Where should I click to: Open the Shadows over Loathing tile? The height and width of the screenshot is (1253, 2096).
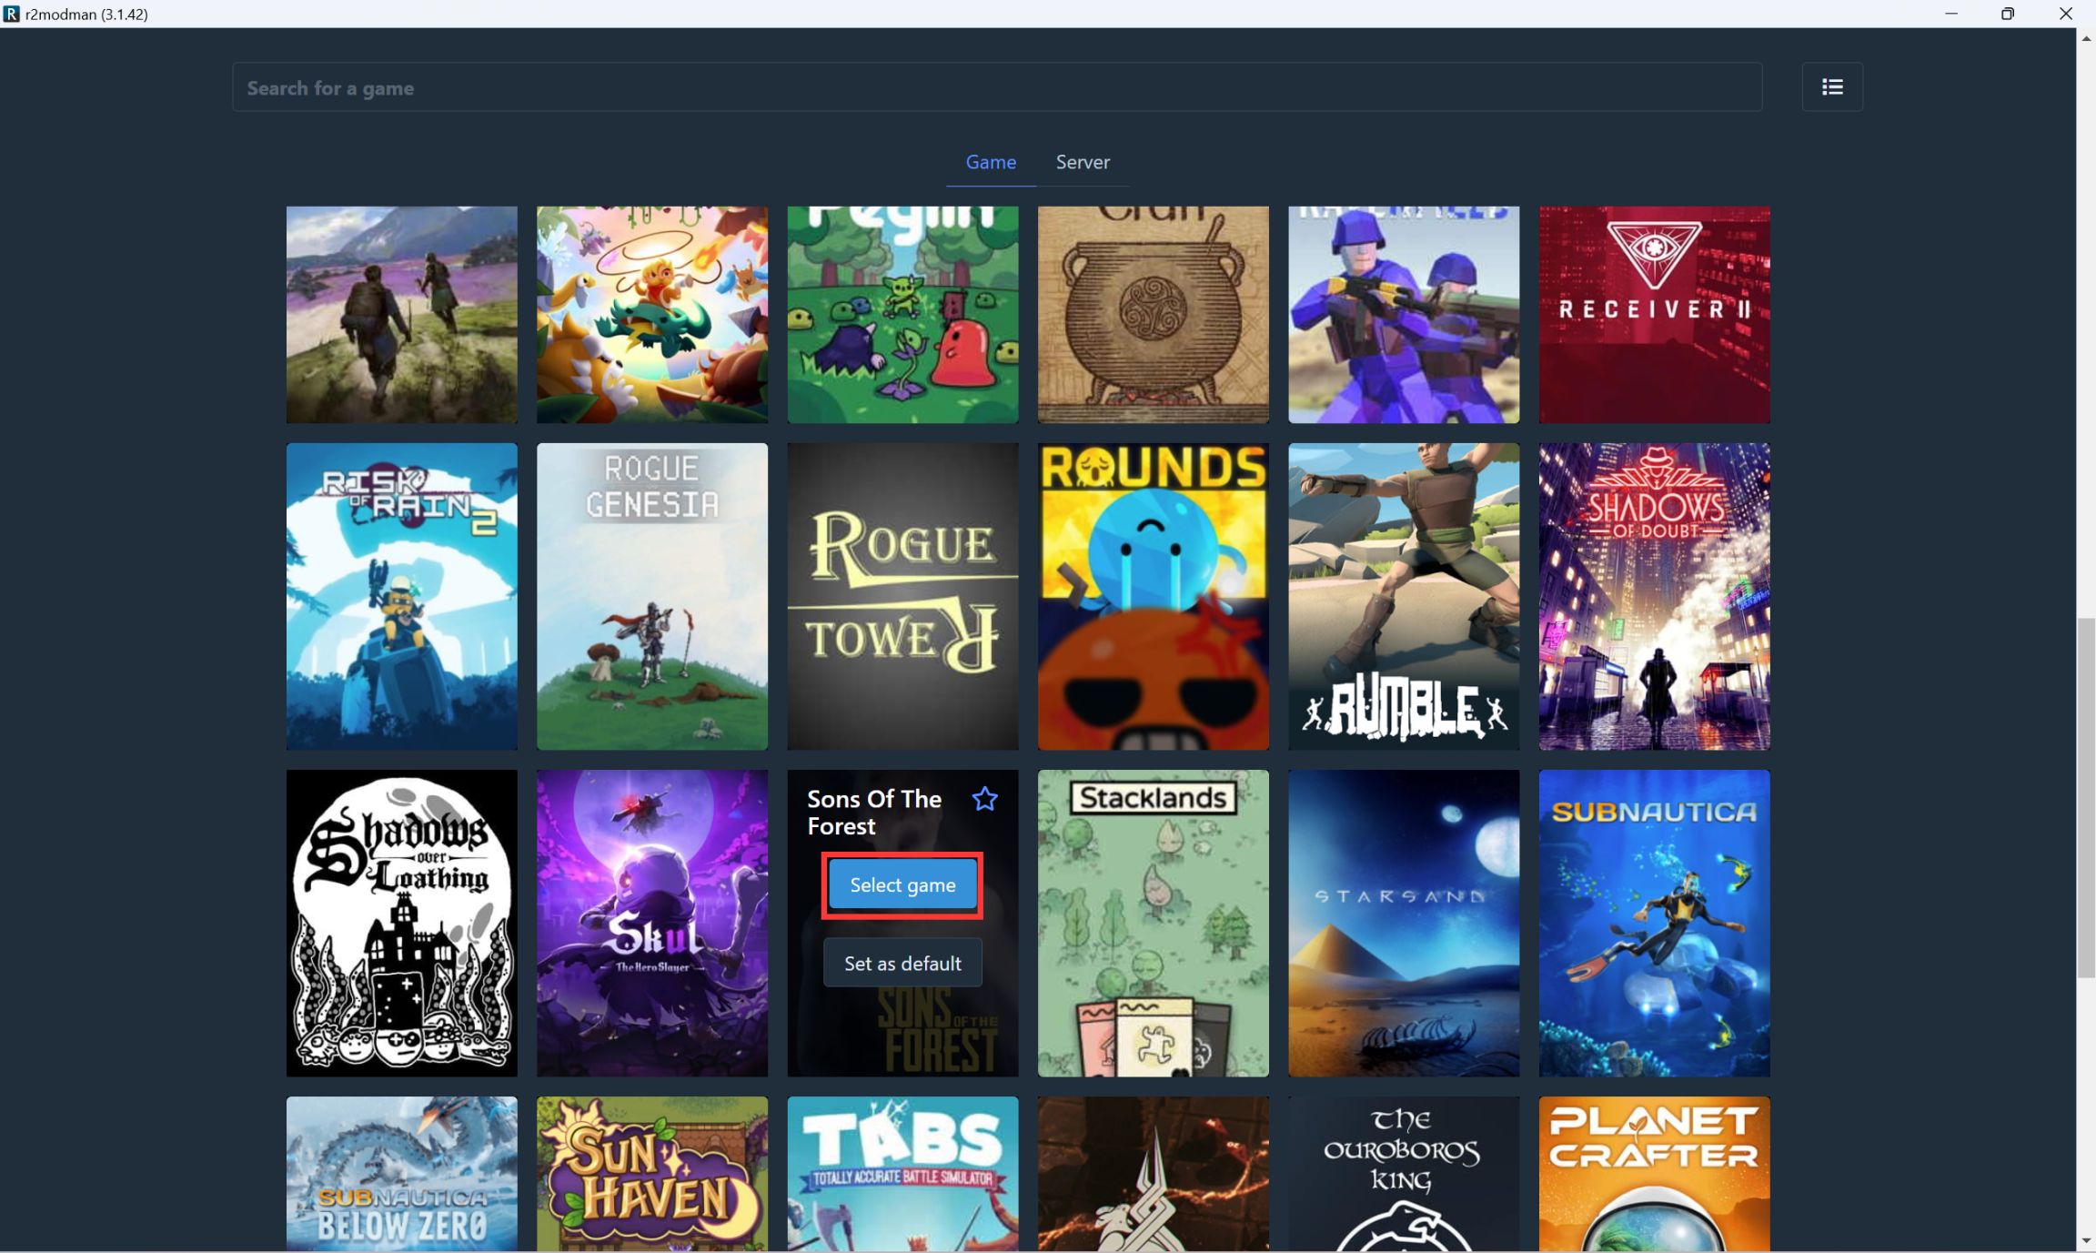(x=401, y=923)
